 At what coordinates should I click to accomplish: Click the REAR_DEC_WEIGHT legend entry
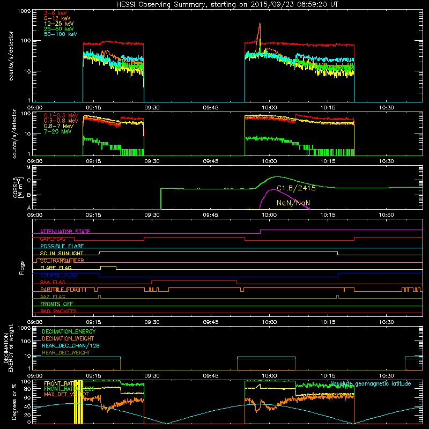click(66, 353)
